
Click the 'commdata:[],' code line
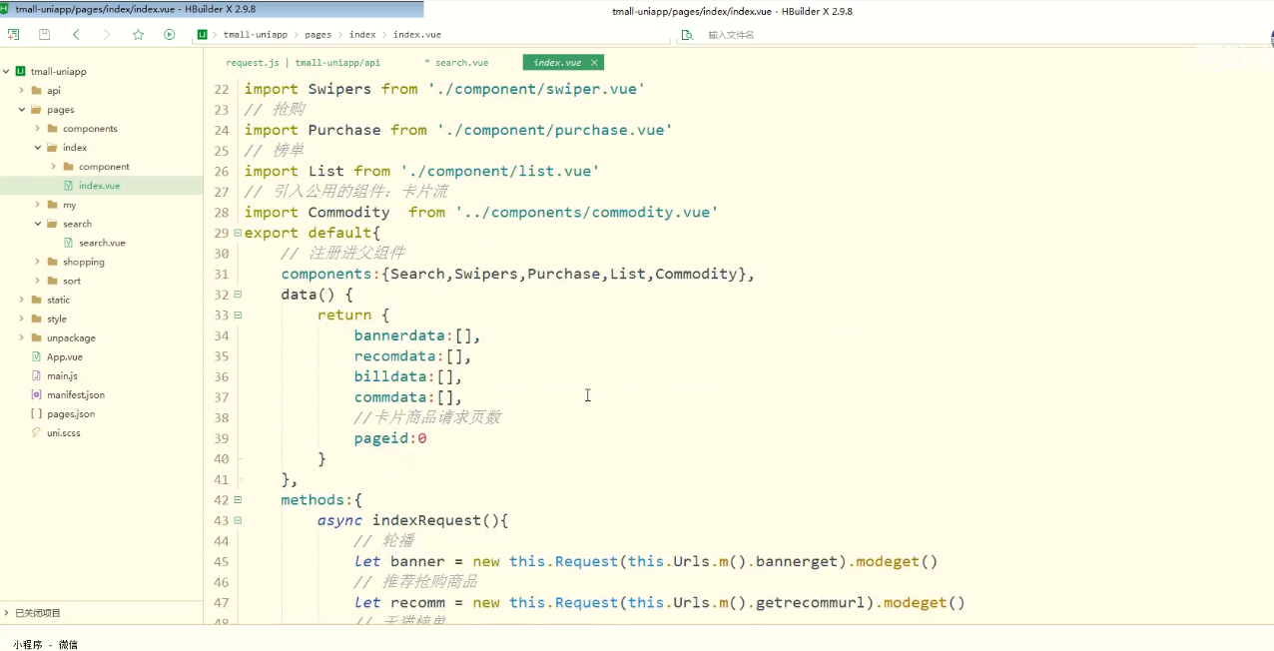(x=407, y=397)
